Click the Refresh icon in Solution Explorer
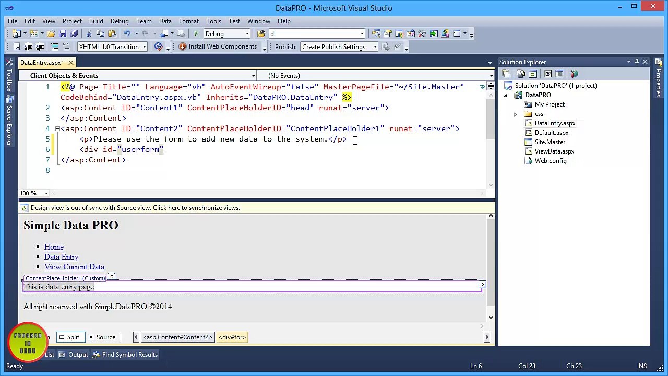The height and width of the screenshot is (376, 668). coord(533,74)
